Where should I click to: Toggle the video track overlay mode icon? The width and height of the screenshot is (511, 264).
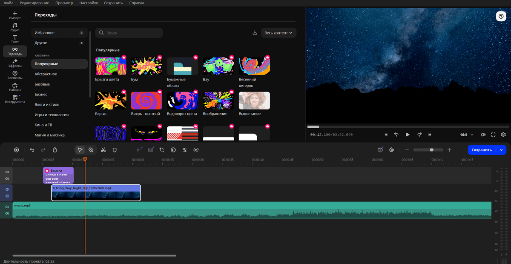coord(7,196)
